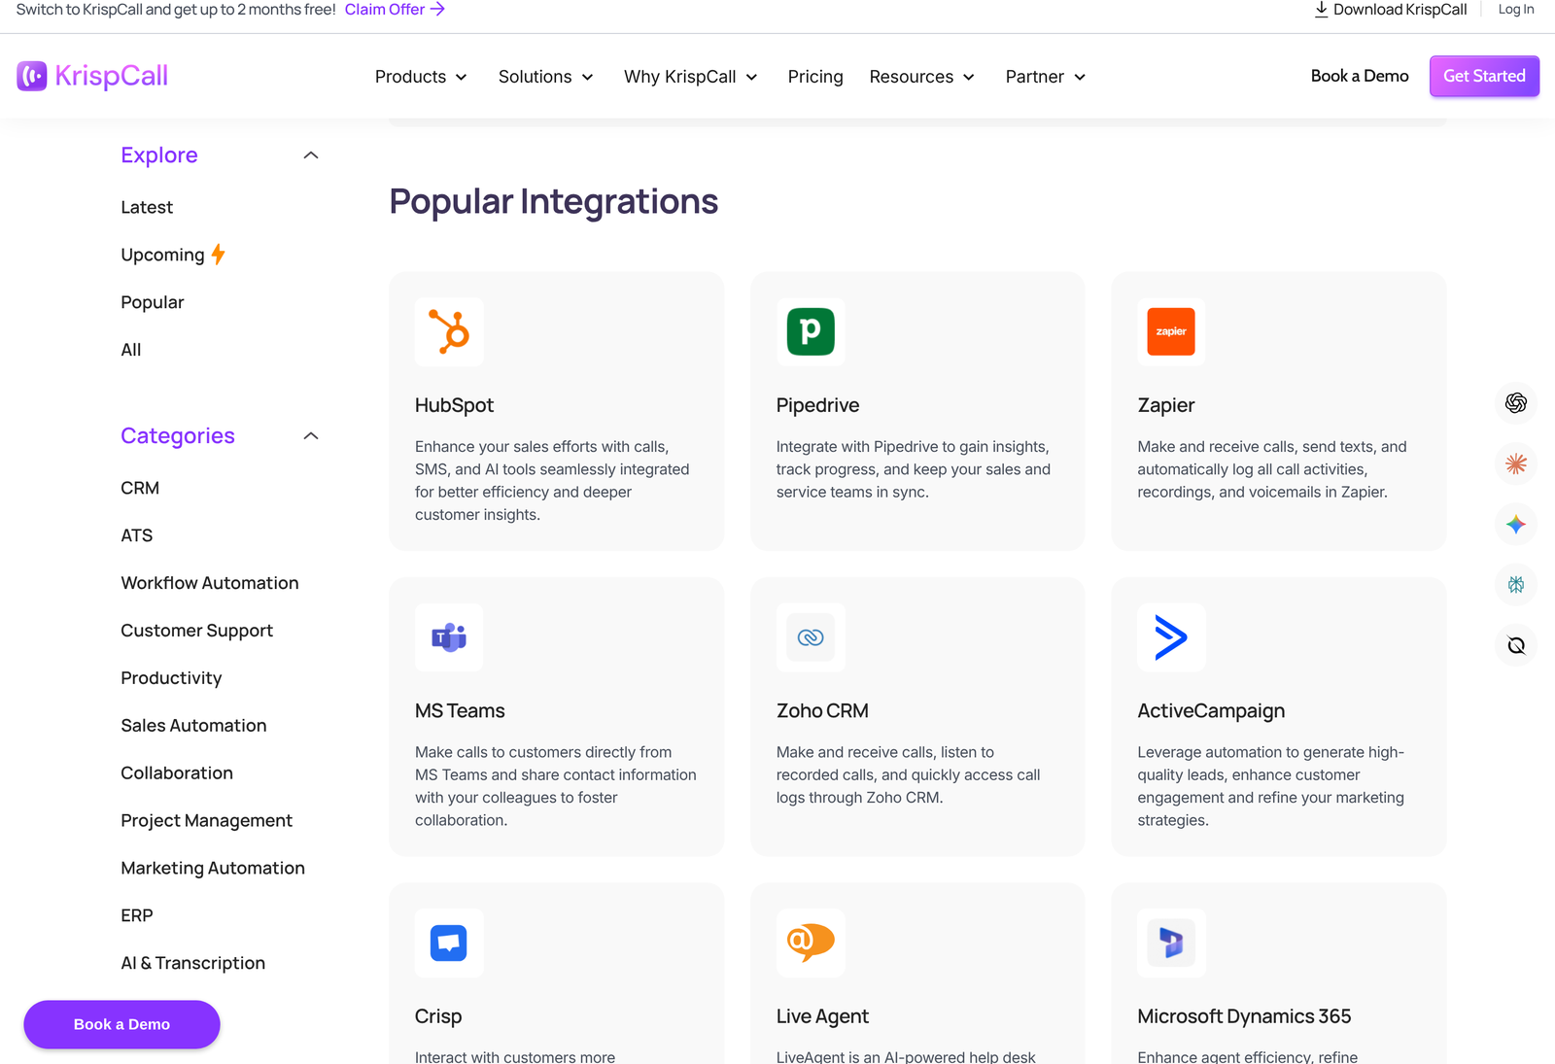
Task: Expand the Partner dropdown menu
Action: click(1046, 77)
